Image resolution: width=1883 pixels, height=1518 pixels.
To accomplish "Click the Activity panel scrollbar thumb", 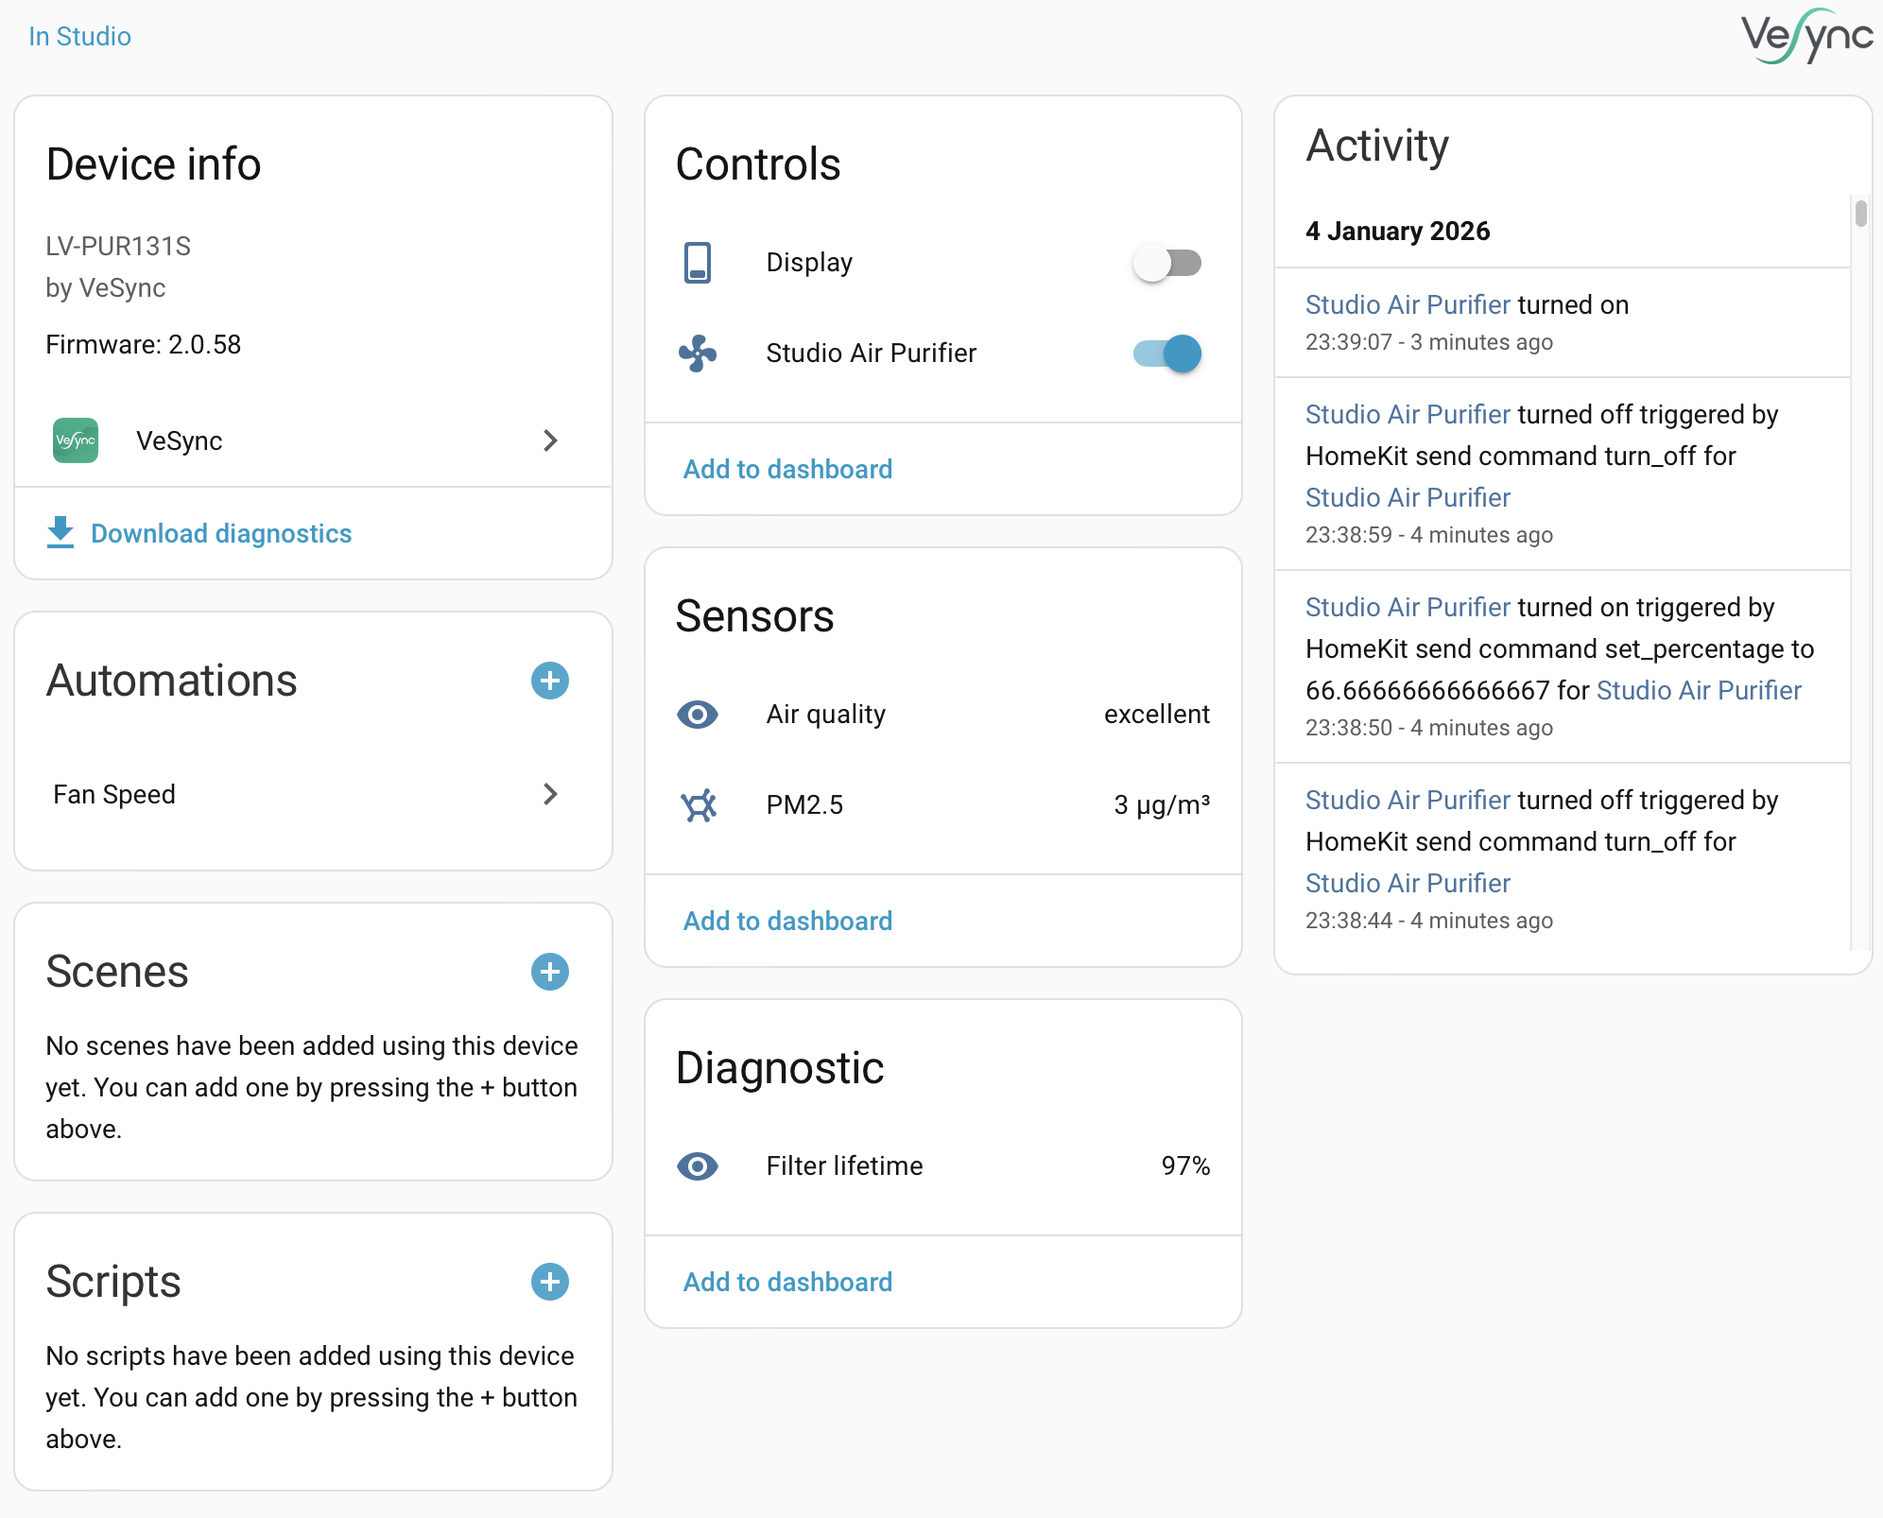I will click(1860, 214).
